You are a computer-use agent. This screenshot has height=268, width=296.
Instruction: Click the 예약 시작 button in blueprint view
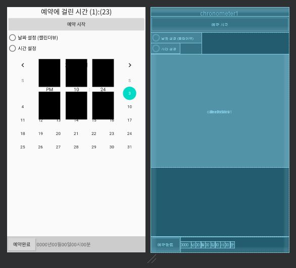coord(220,25)
